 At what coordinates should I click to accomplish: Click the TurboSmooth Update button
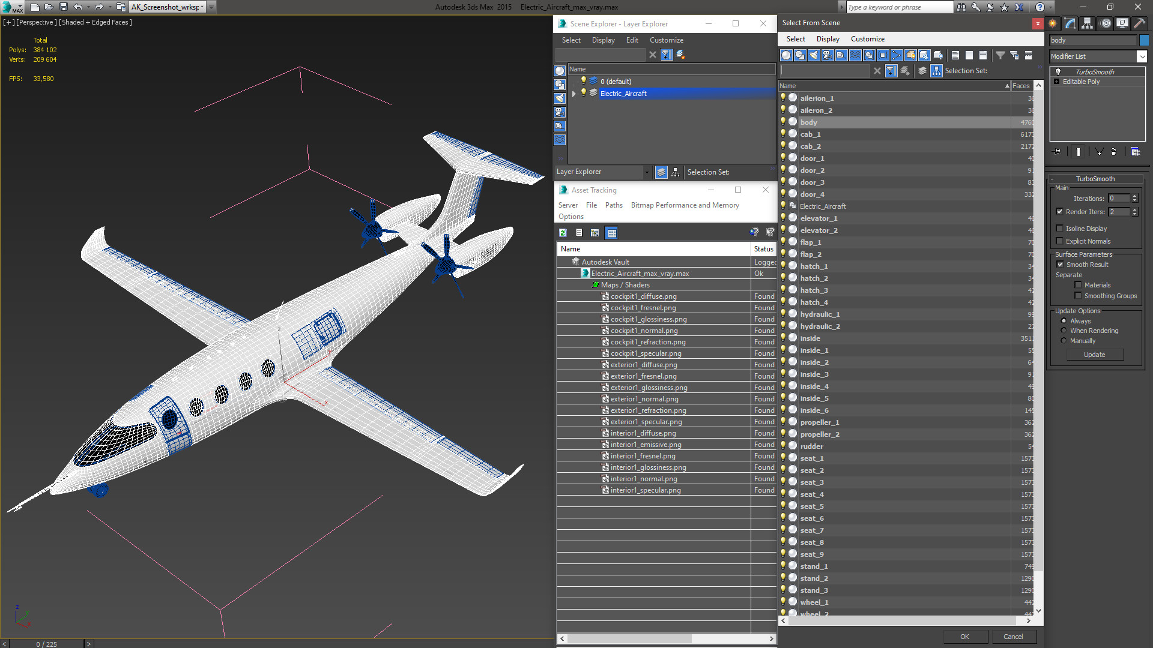(1094, 355)
